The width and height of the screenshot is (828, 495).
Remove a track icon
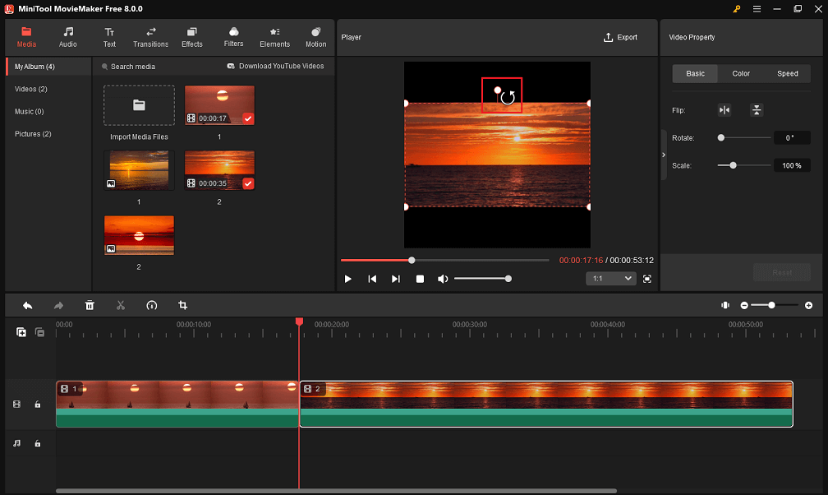[39, 332]
